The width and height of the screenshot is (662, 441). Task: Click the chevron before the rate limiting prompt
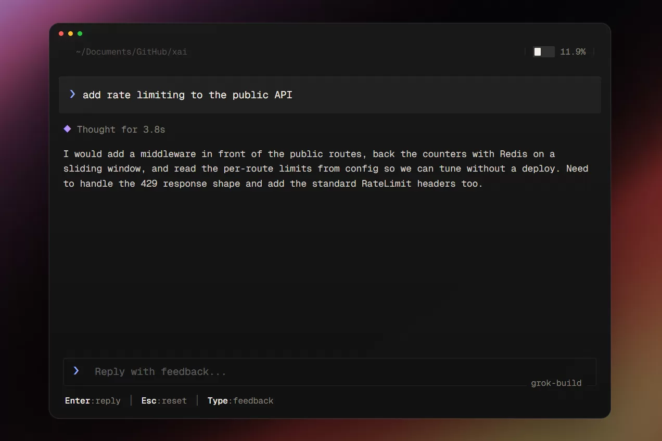(x=72, y=94)
